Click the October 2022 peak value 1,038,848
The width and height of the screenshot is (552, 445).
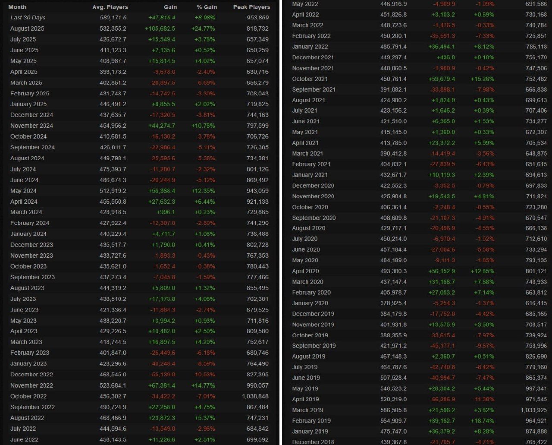click(x=255, y=396)
